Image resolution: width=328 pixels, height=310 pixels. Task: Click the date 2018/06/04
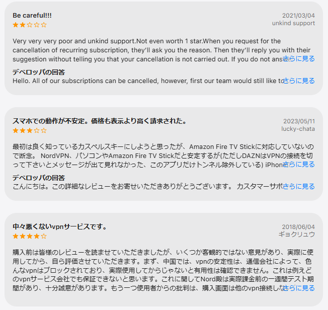click(x=298, y=227)
